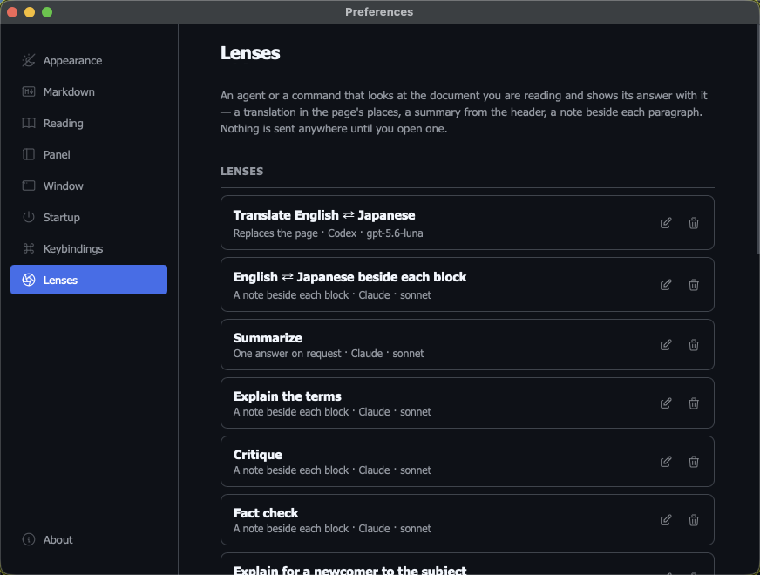Open the Startup preferences

pyautogui.click(x=89, y=217)
